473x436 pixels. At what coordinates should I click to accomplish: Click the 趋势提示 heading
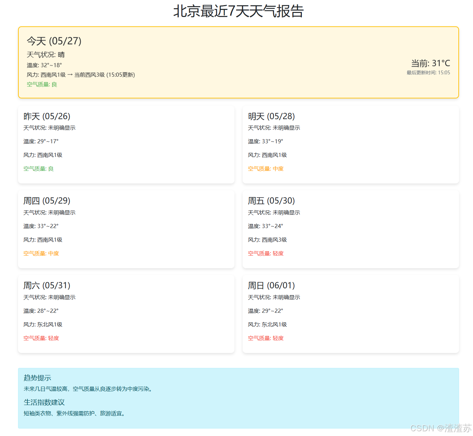(37, 378)
